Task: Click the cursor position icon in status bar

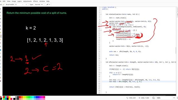Action: 127,98
